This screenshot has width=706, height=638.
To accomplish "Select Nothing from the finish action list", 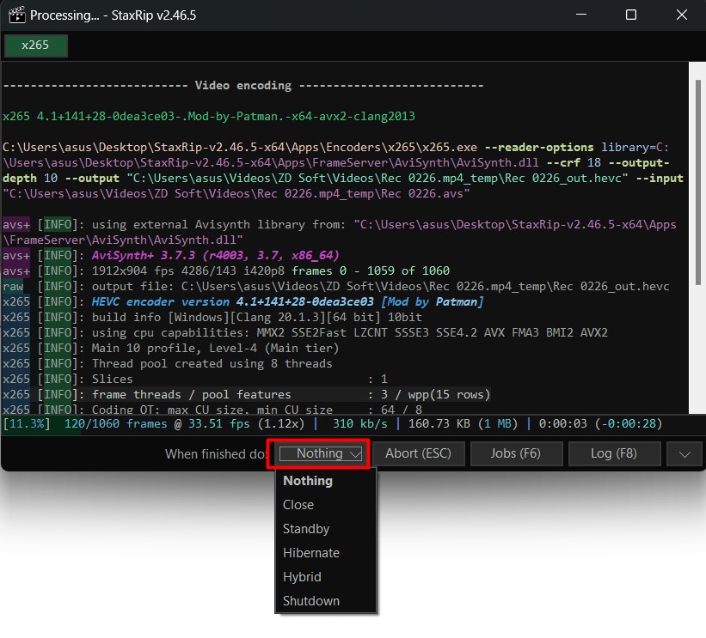I will (x=308, y=481).
